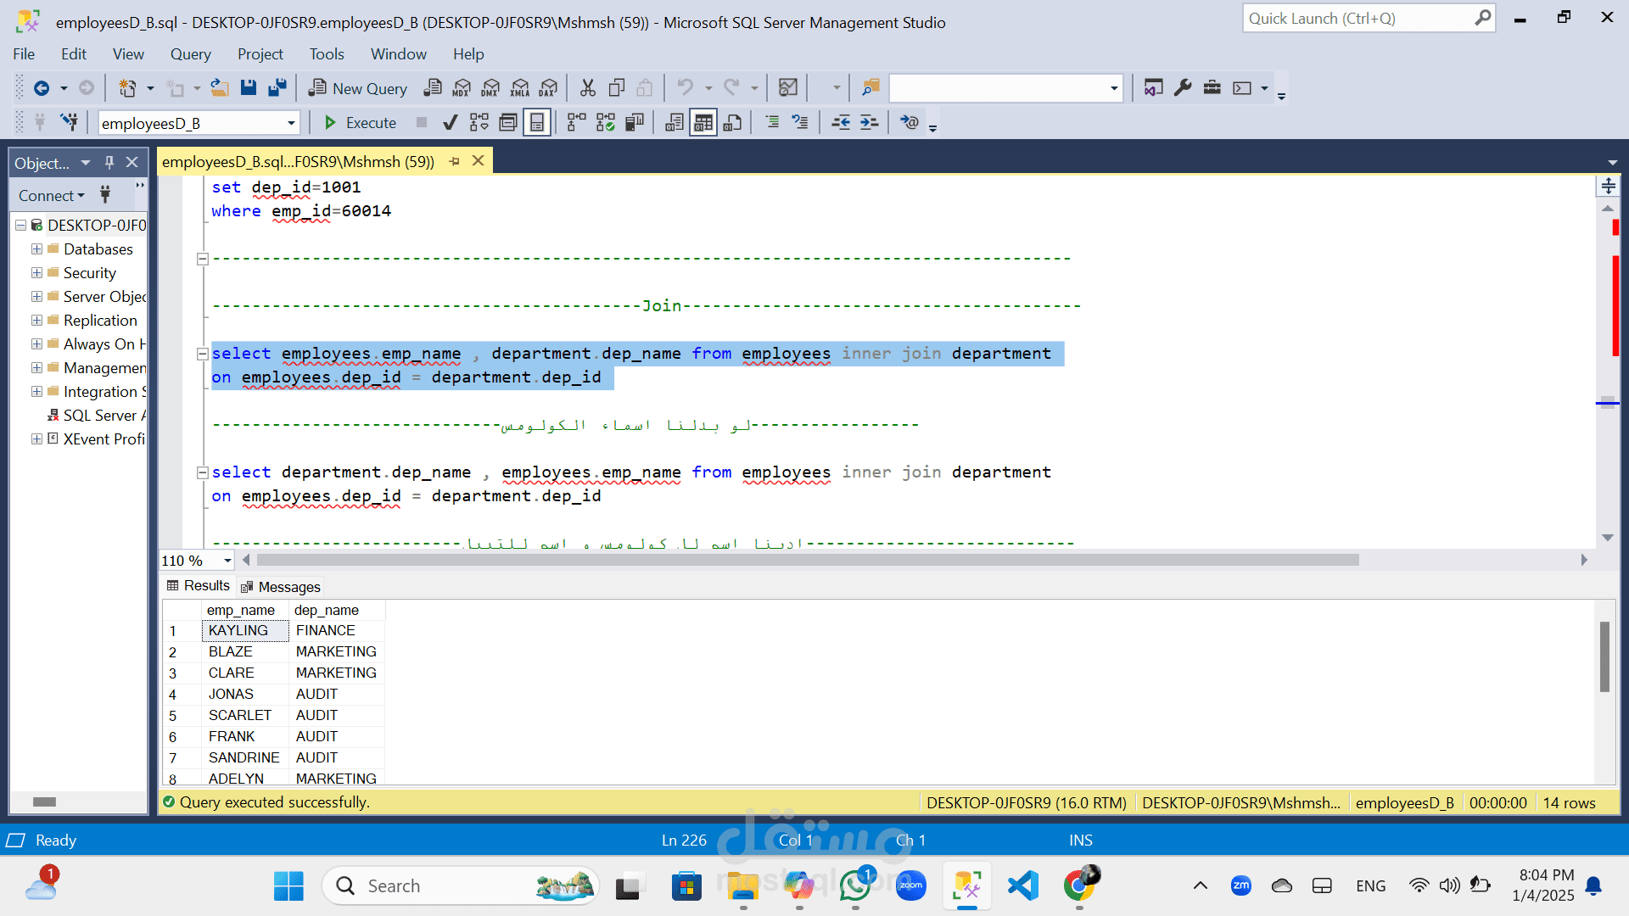Click Display Estimated Execution Plan icon

pyautogui.click(x=479, y=123)
